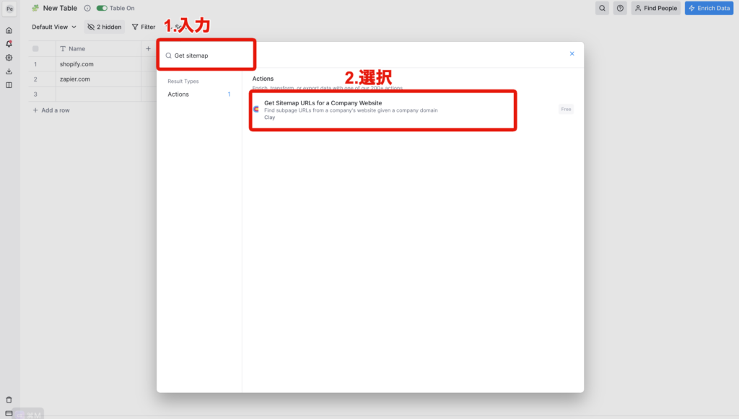
Task: Open the trash icon at sidebar bottom
Action: coord(9,400)
